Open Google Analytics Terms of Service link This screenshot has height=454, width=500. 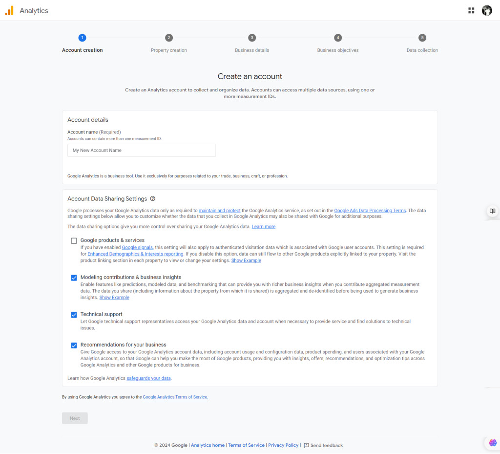tap(175, 397)
